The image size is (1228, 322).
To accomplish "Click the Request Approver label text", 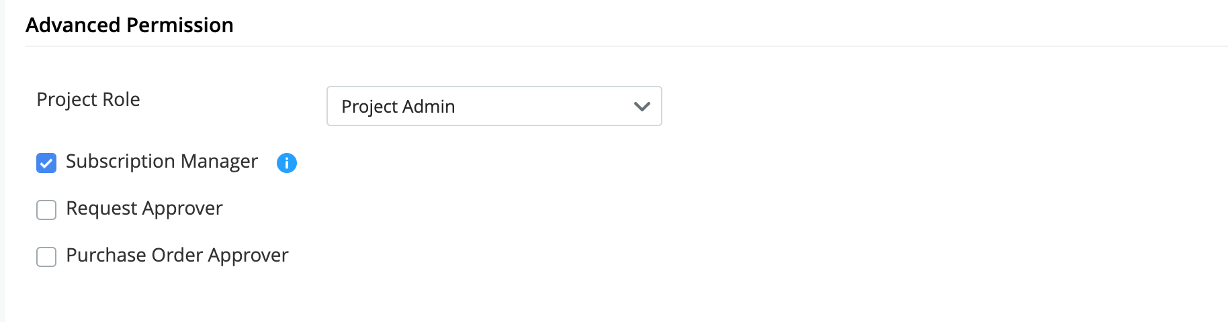I will point(144,209).
